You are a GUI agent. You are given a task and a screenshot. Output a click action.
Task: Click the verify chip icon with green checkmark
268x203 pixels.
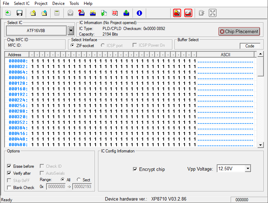[x=104, y=13]
